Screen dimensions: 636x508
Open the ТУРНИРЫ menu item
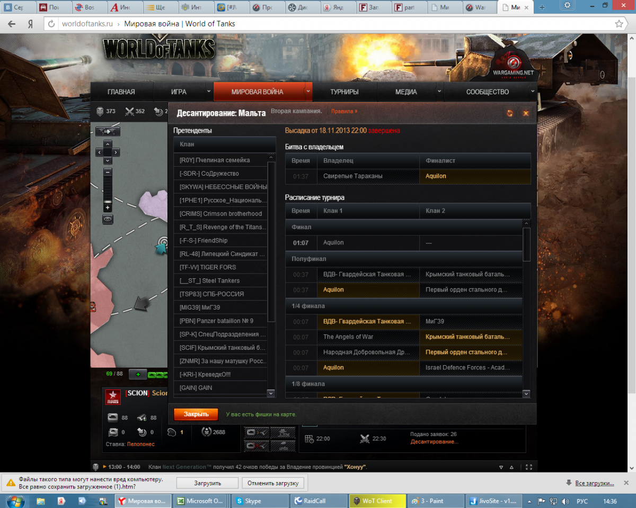(x=344, y=92)
